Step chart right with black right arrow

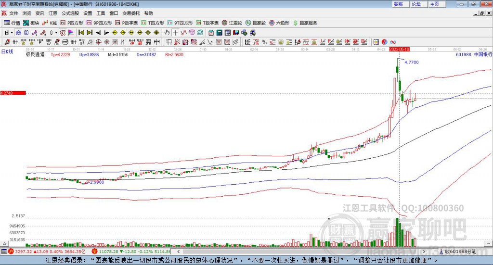pyautogui.click(x=106, y=33)
